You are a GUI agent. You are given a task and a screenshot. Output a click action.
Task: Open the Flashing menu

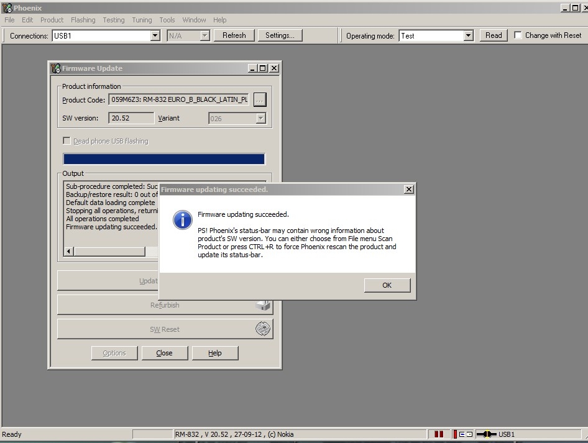click(83, 20)
